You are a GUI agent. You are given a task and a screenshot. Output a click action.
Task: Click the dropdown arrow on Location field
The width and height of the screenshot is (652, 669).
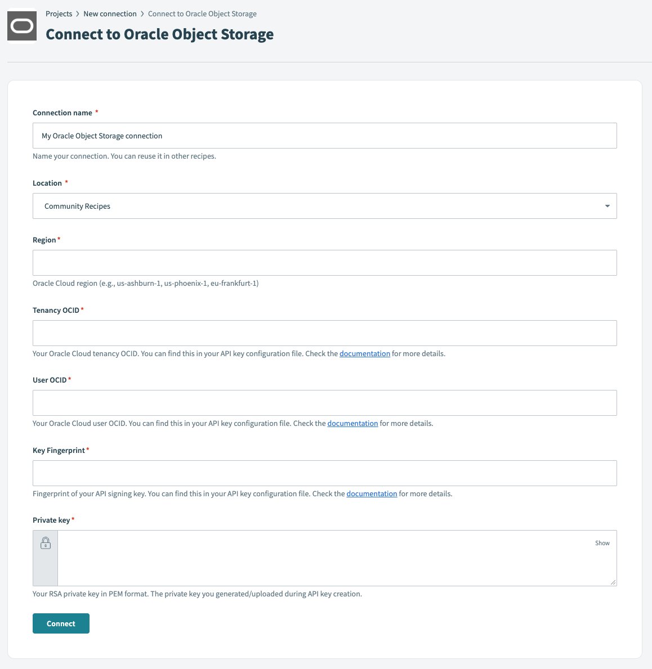coord(607,206)
